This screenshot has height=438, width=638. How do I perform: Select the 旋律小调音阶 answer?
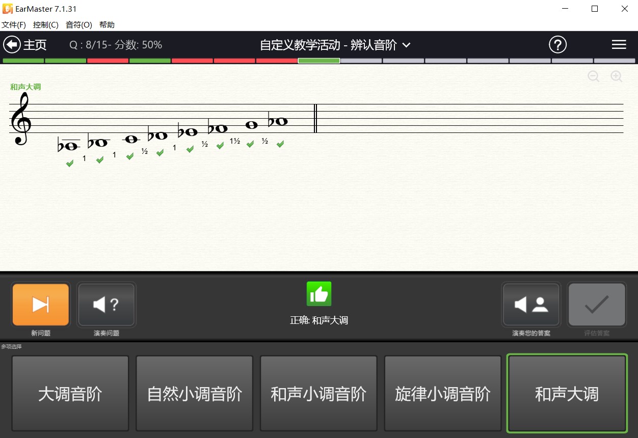[x=442, y=393]
